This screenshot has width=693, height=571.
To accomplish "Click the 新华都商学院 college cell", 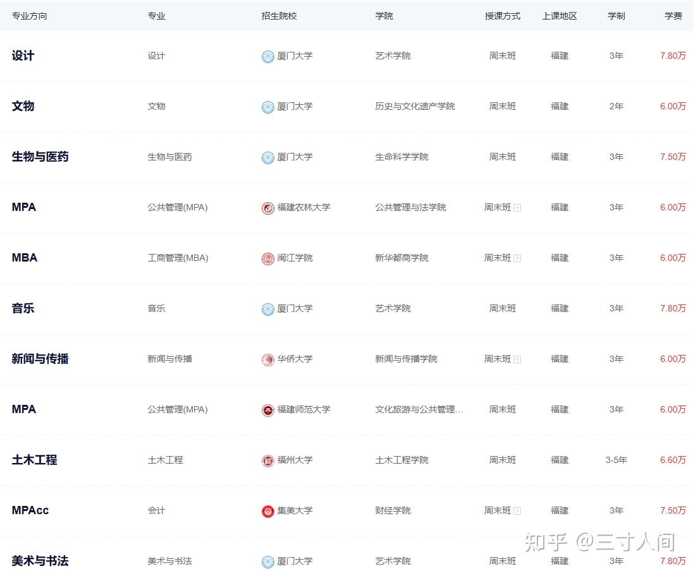I will [x=402, y=258].
